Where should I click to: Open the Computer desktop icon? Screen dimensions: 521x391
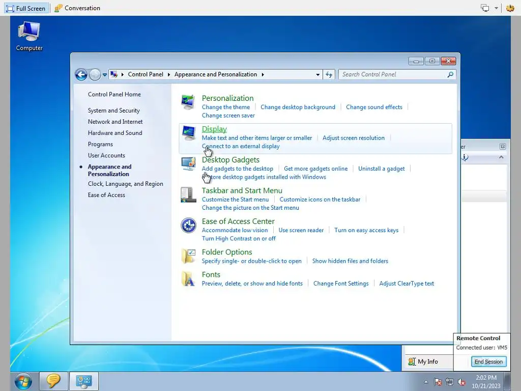pyautogui.click(x=29, y=36)
